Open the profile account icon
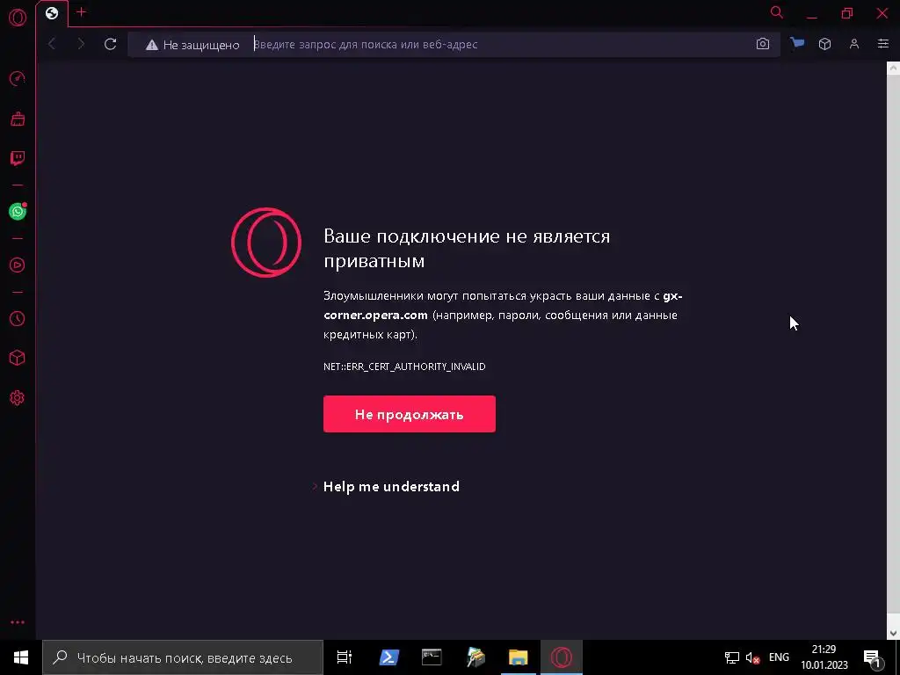This screenshot has width=900, height=675. point(854,44)
